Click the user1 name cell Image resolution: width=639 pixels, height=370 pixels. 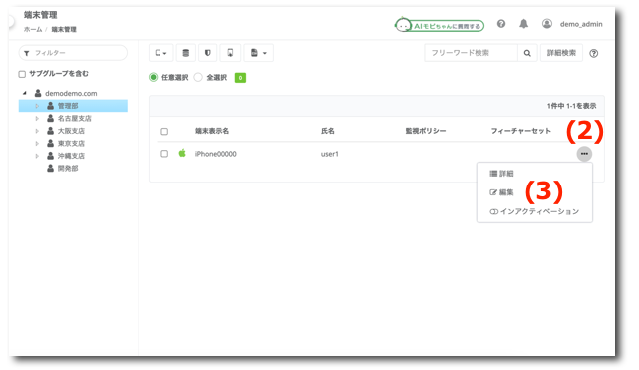click(330, 154)
